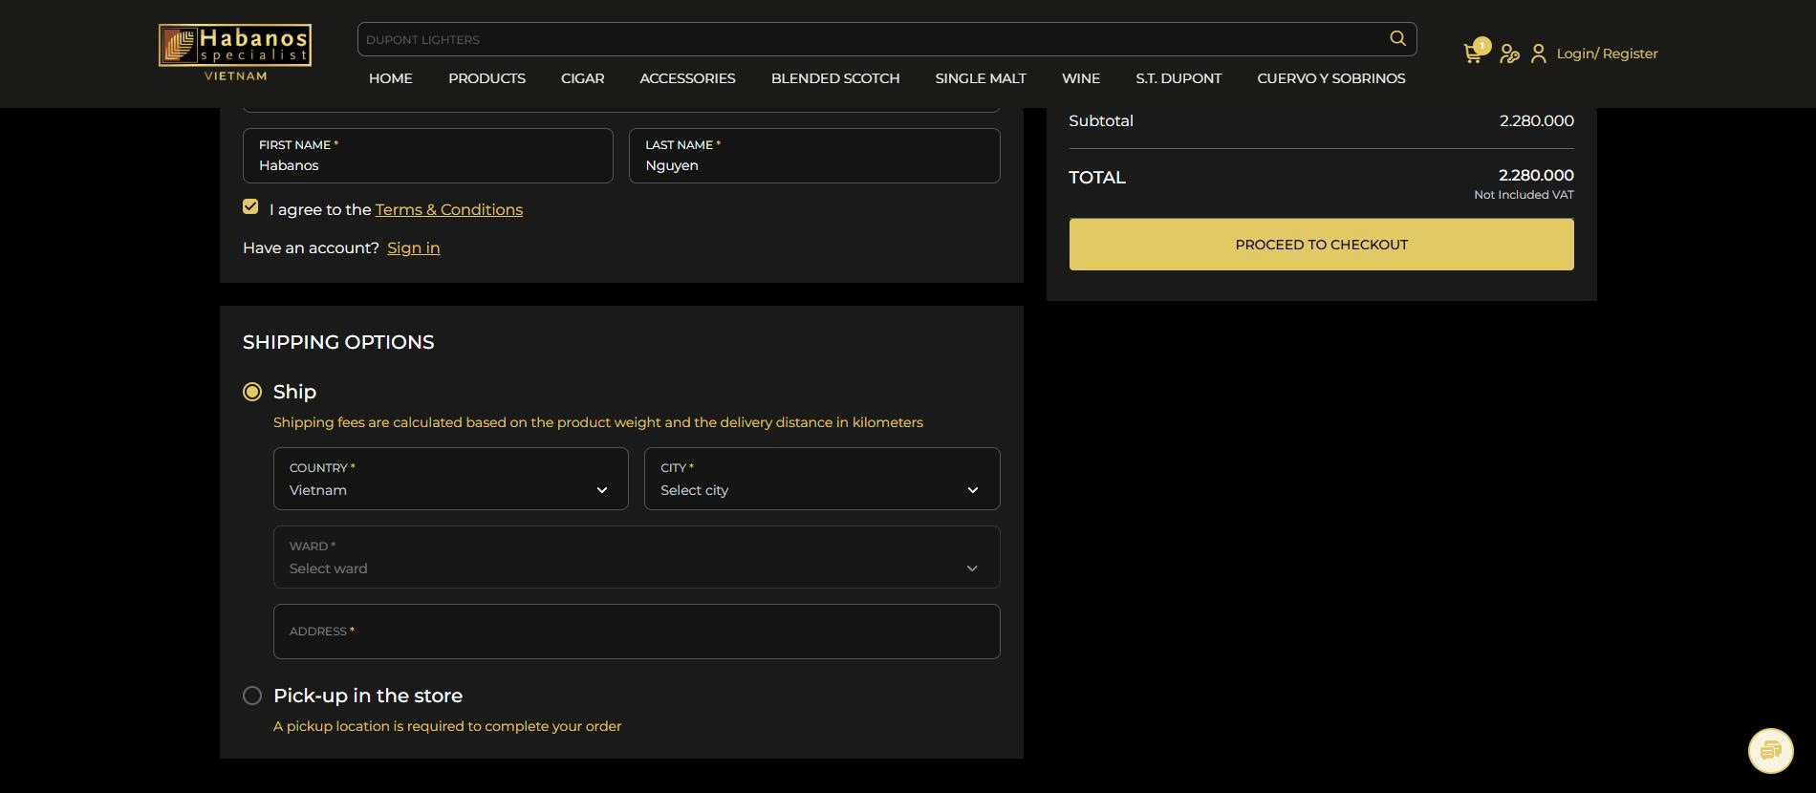The width and height of the screenshot is (1816, 793).
Task: Click the Sign in link
Action: [414, 247]
